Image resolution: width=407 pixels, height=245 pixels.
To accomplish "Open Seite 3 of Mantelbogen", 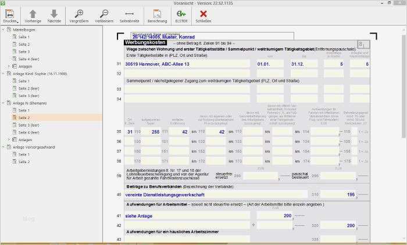I will click(x=24, y=52).
